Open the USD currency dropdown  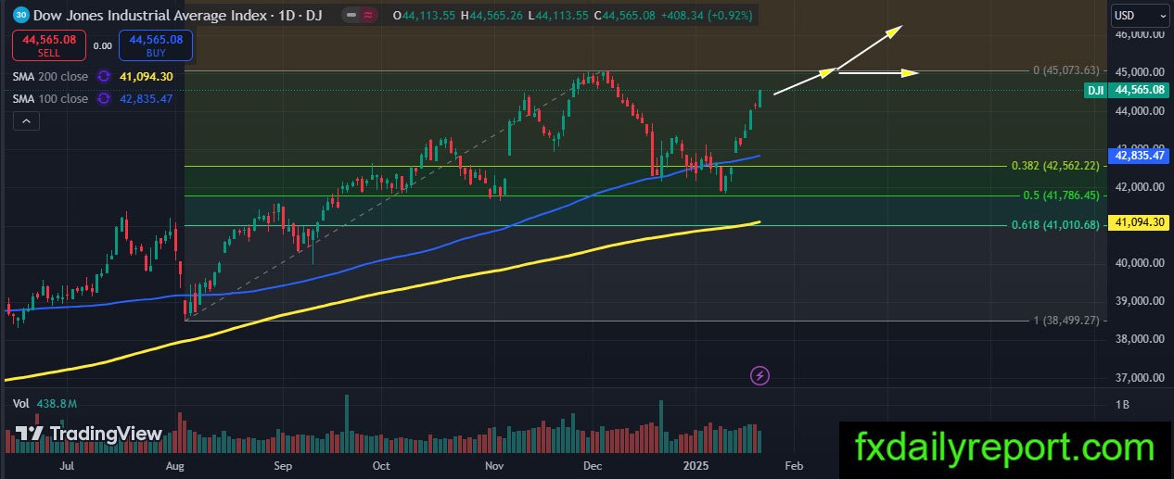pos(1140,15)
